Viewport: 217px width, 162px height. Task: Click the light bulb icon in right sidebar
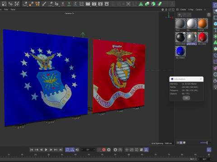point(215,87)
